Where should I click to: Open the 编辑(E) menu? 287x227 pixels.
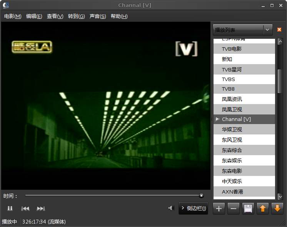pos(34,16)
